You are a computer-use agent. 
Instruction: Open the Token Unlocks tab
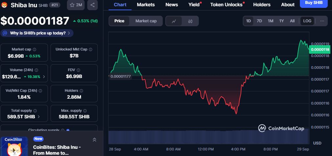226,5
